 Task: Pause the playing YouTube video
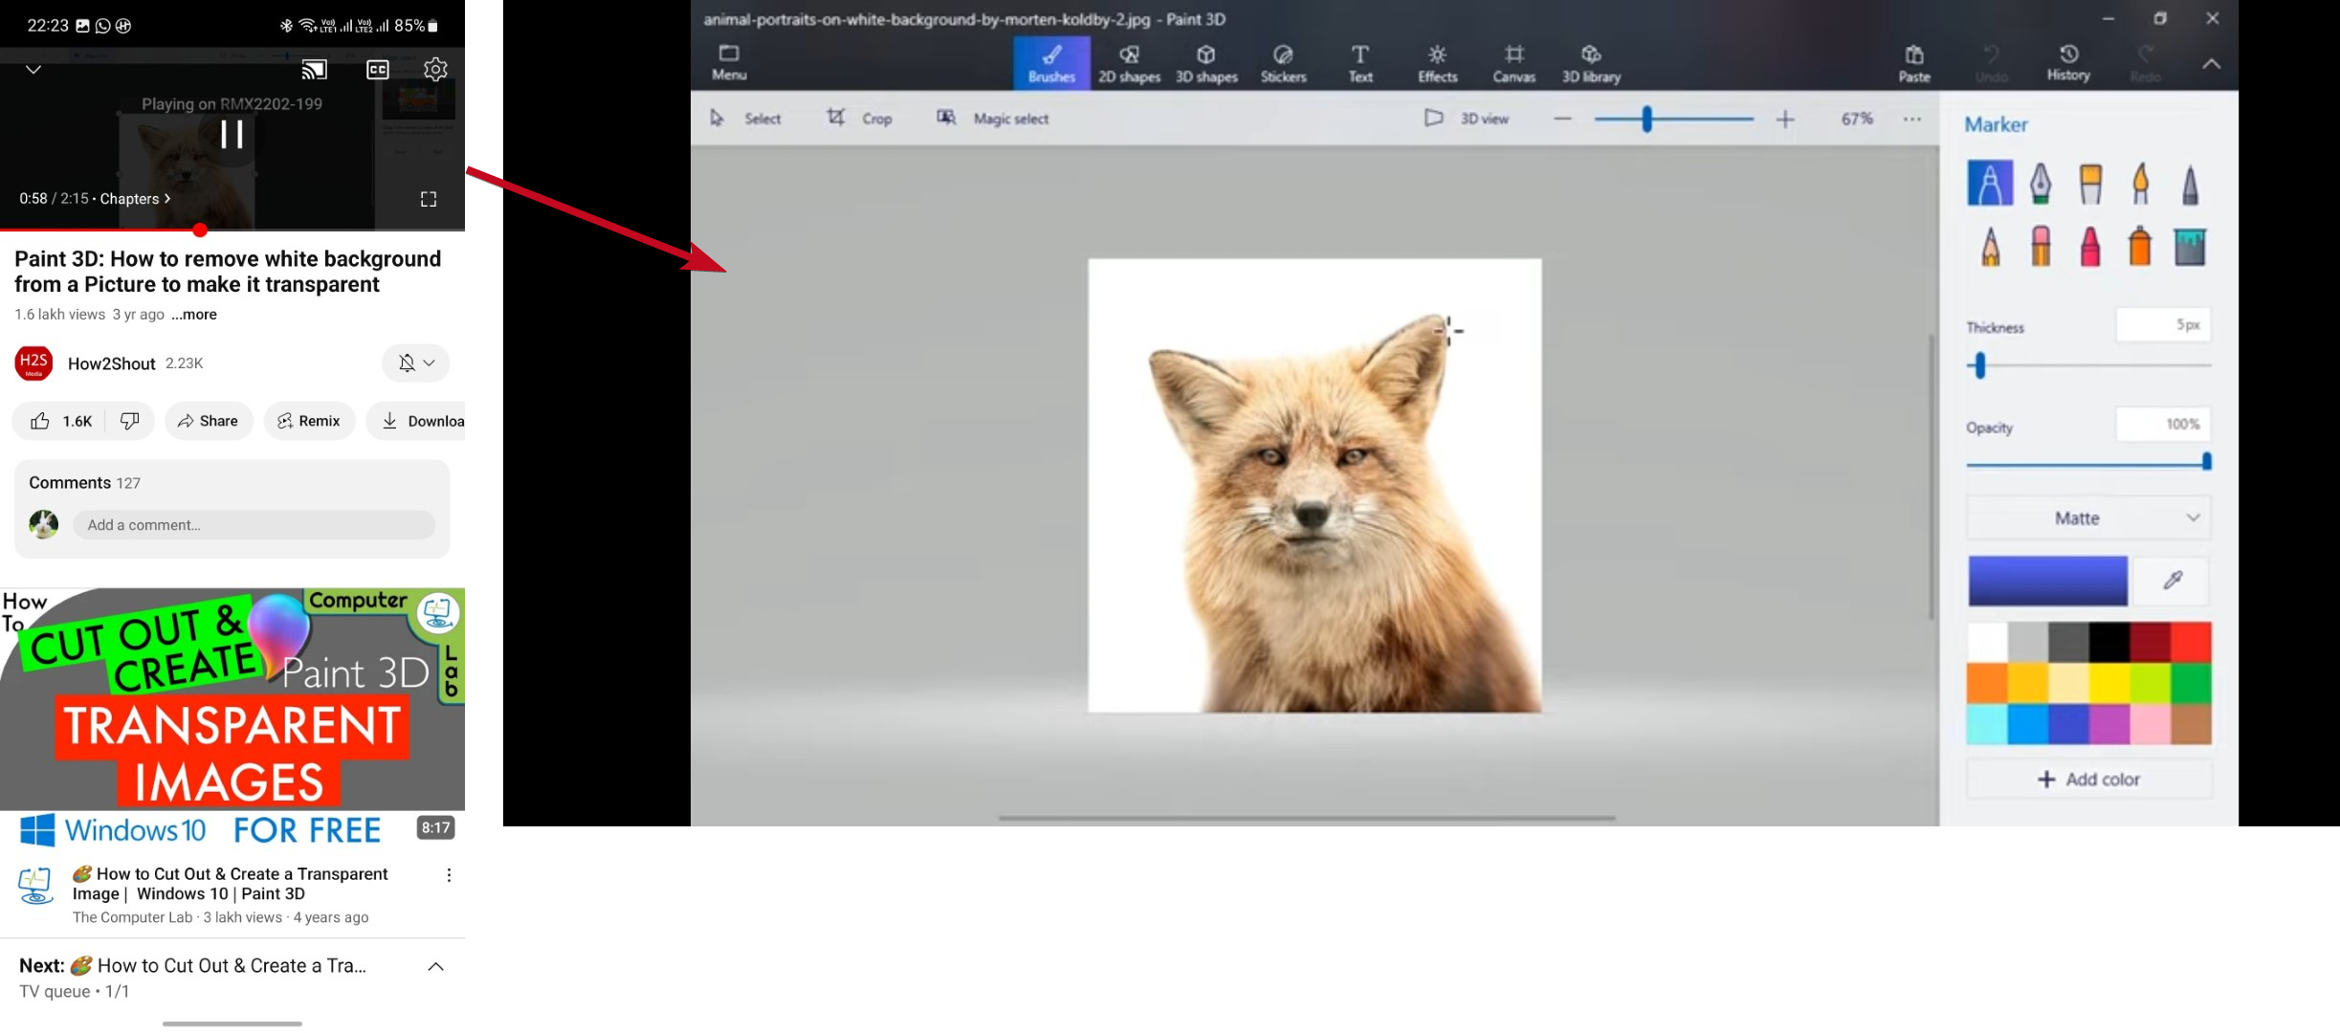click(x=232, y=134)
